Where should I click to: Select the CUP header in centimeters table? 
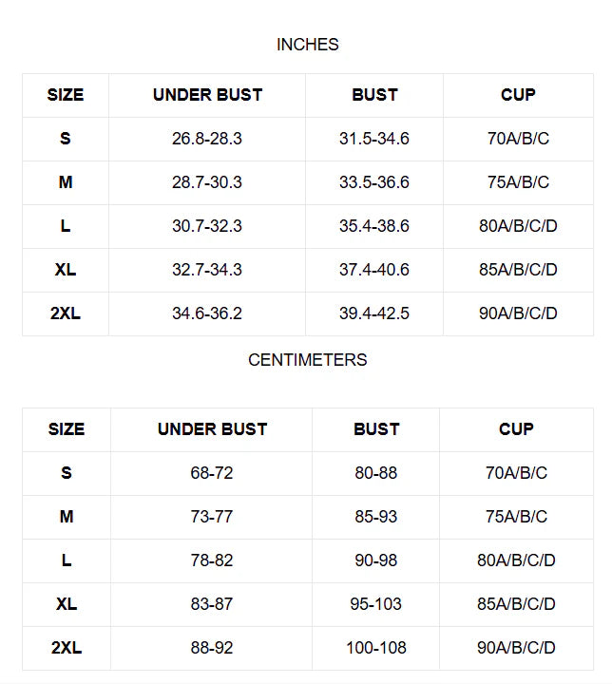(x=516, y=429)
